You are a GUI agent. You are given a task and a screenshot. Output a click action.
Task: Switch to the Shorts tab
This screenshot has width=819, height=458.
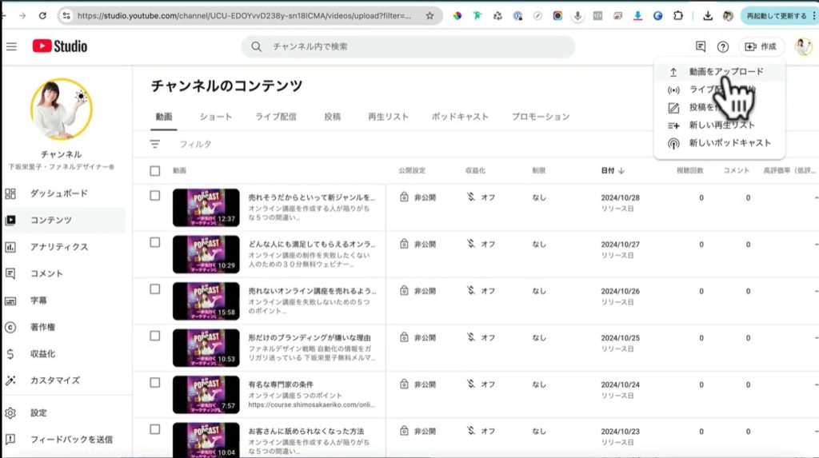pyautogui.click(x=216, y=117)
